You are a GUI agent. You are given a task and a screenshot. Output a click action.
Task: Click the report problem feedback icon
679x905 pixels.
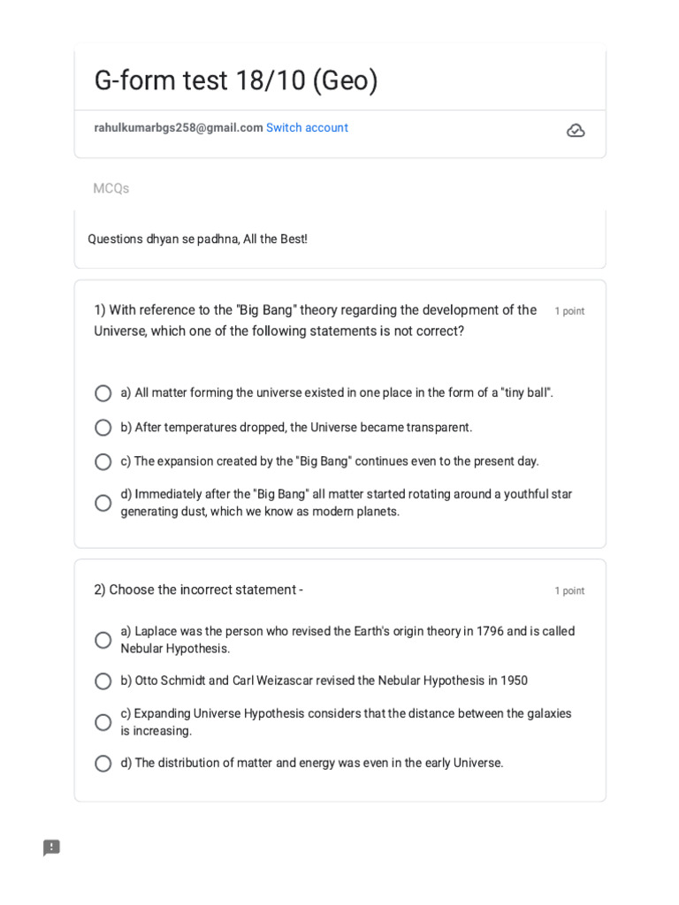[52, 848]
